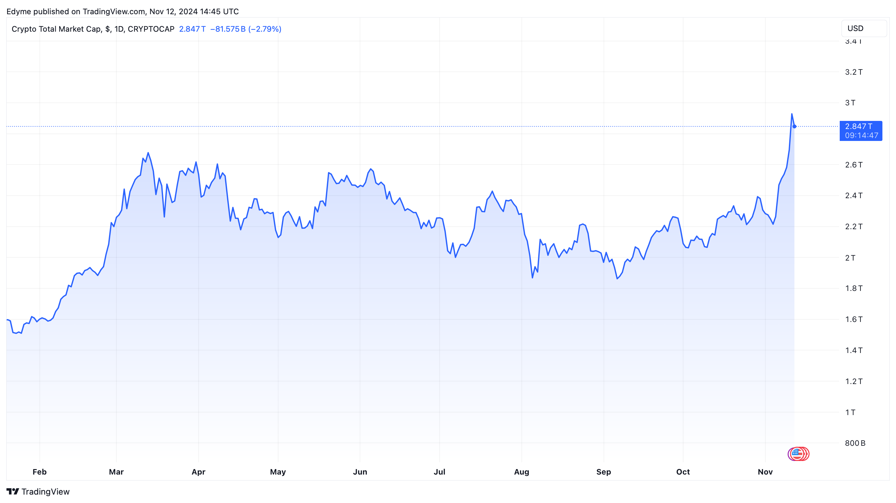Screen dimensions: 896x503
Task: Click the 1 T price scale label
Action: coord(850,412)
